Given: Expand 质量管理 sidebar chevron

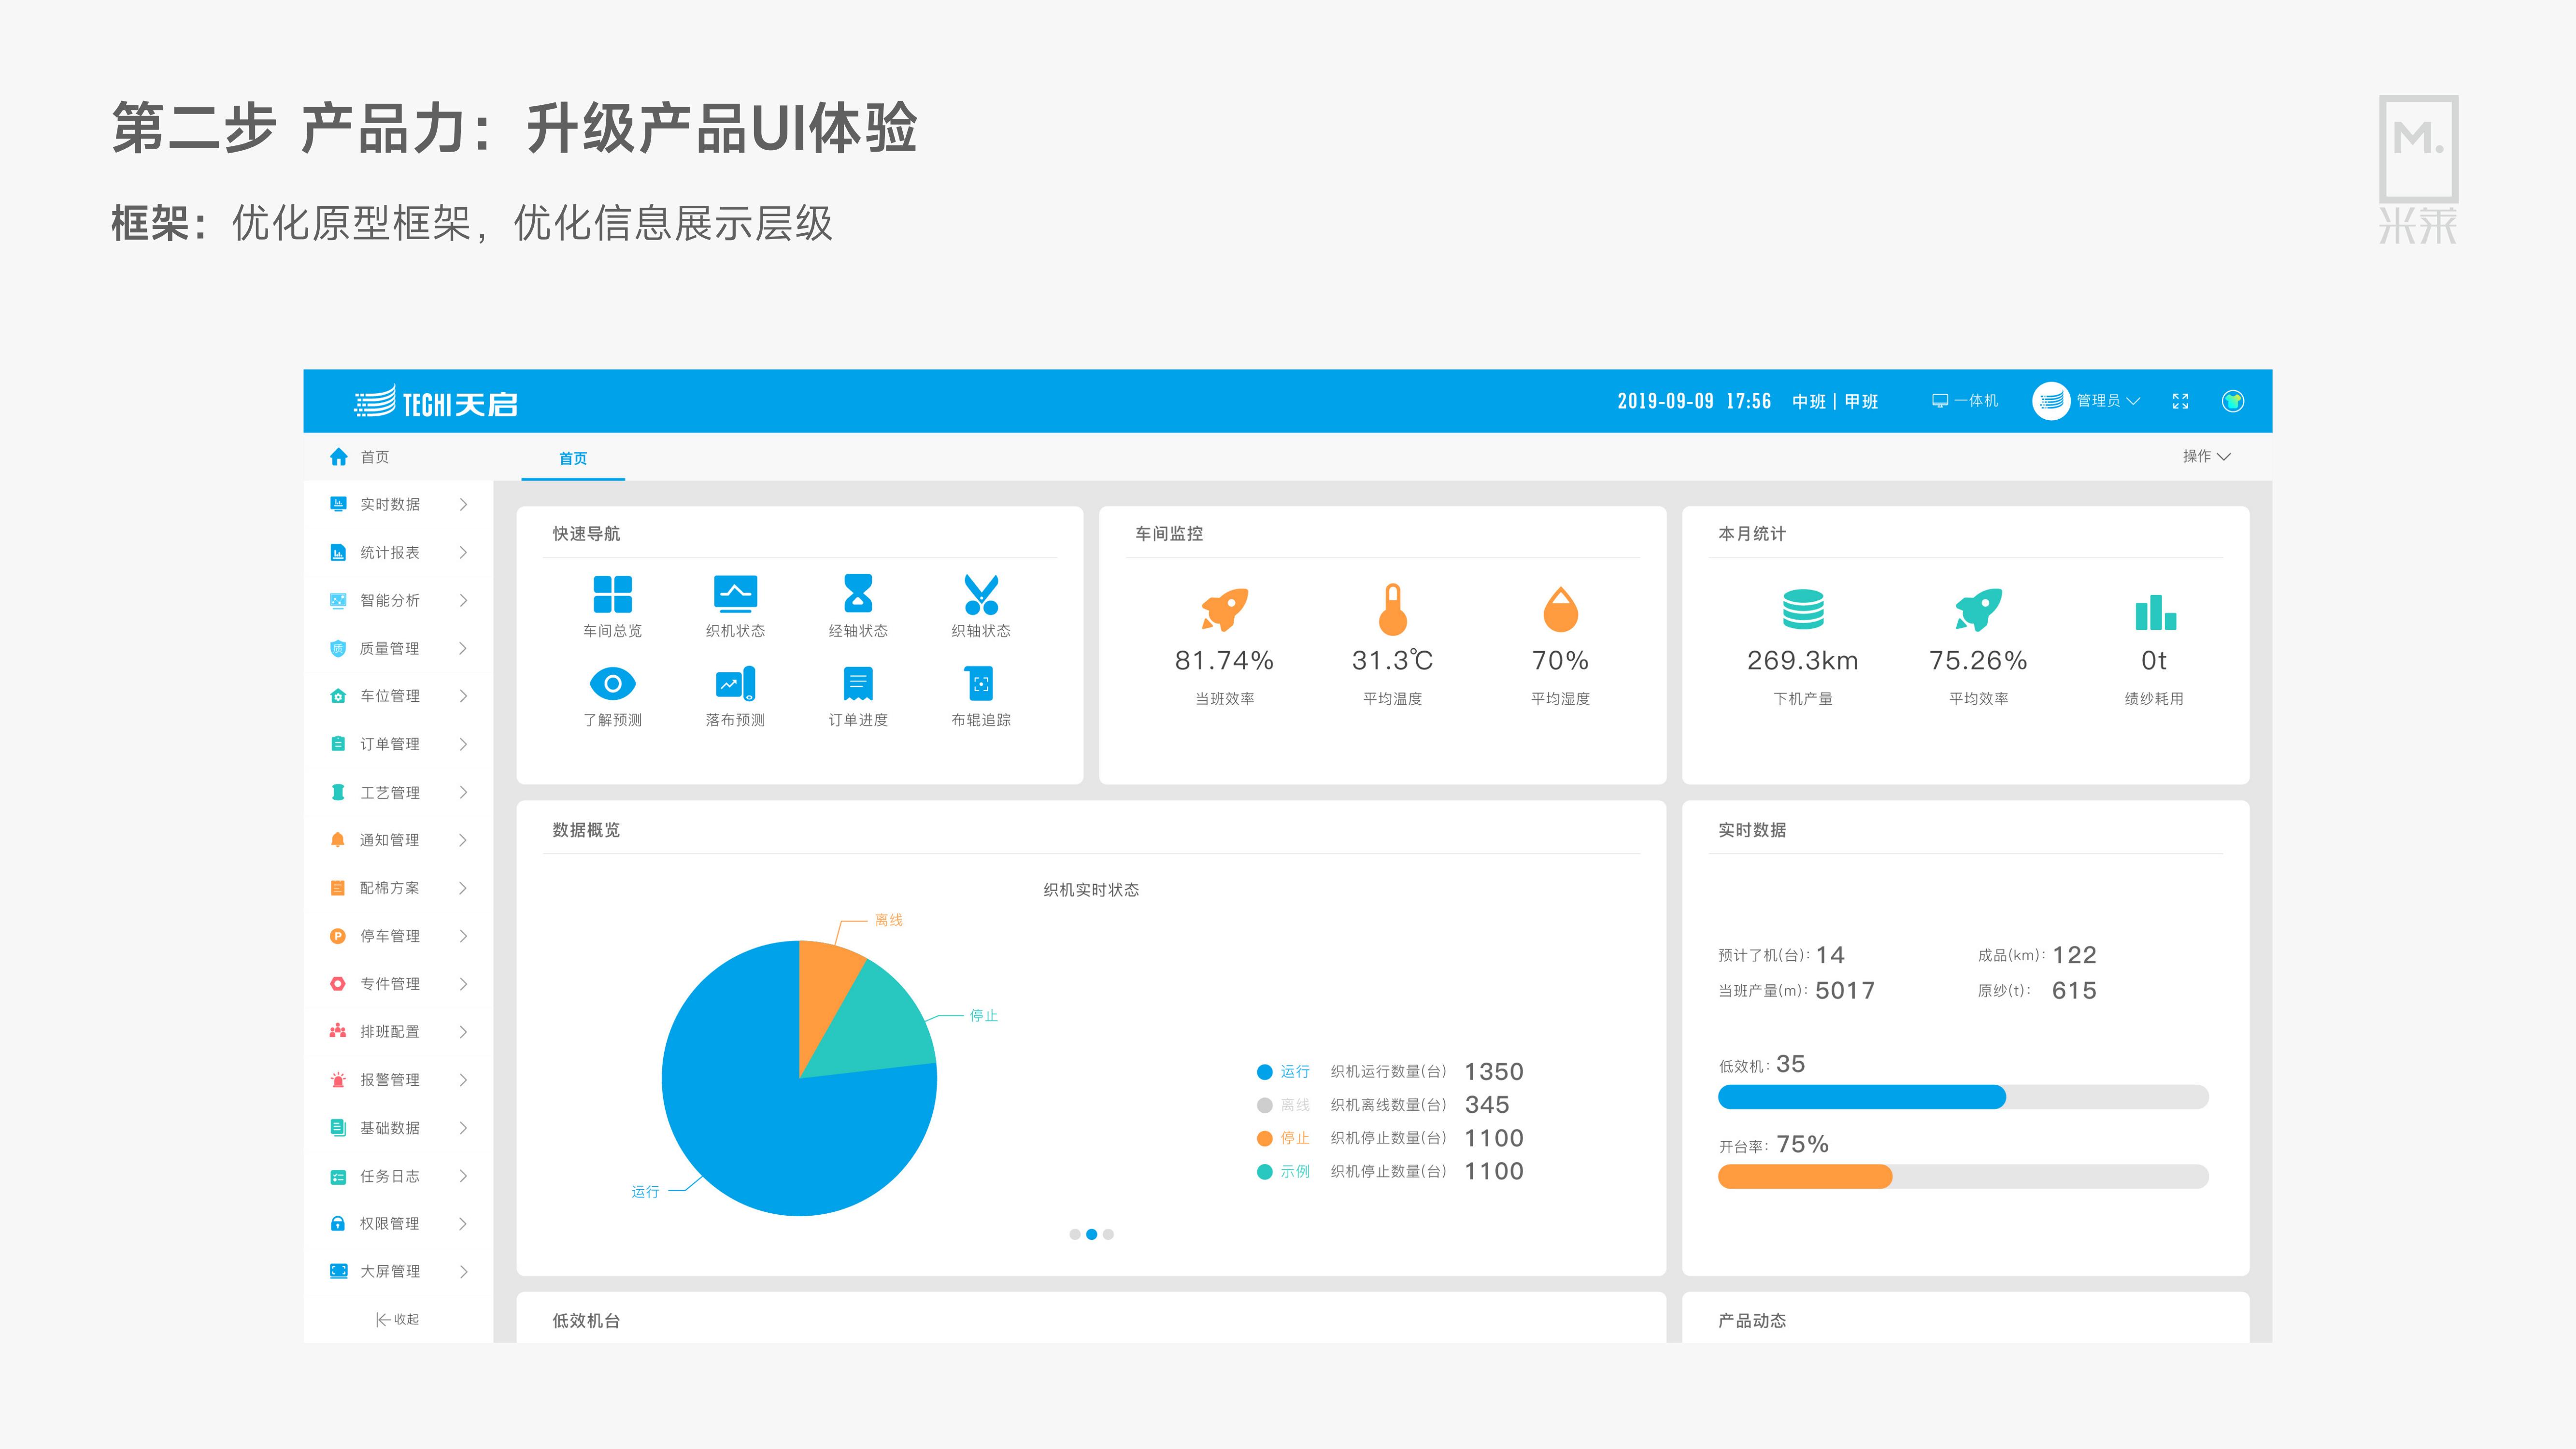Looking at the screenshot, I should (463, 648).
